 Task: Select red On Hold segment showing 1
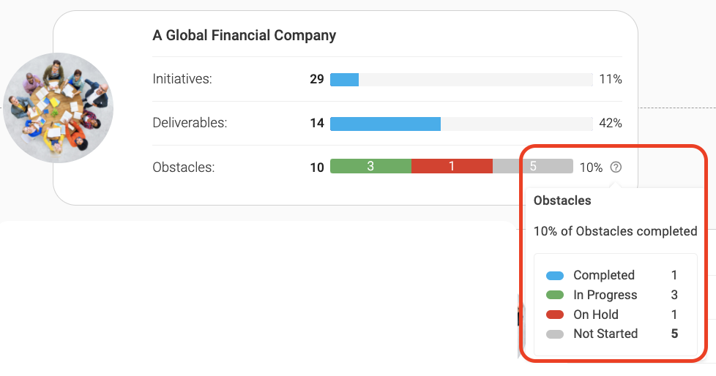[x=452, y=166]
